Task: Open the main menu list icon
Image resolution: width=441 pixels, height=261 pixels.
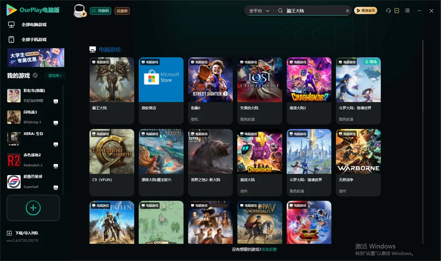Action: click(407, 11)
